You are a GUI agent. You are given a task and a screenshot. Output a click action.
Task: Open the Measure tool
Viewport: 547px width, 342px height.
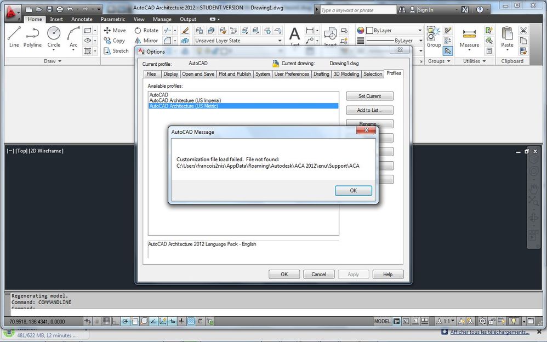click(x=469, y=36)
